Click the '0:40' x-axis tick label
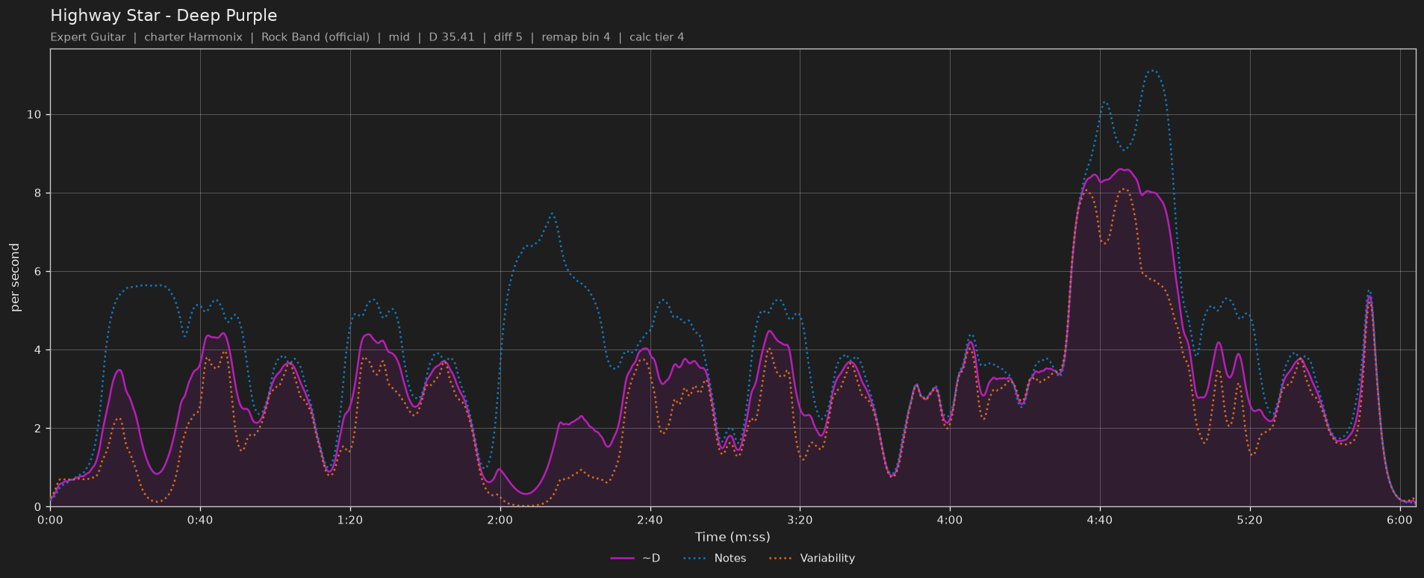Image resolution: width=1424 pixels, height=578 pixels. click(200, 520)
